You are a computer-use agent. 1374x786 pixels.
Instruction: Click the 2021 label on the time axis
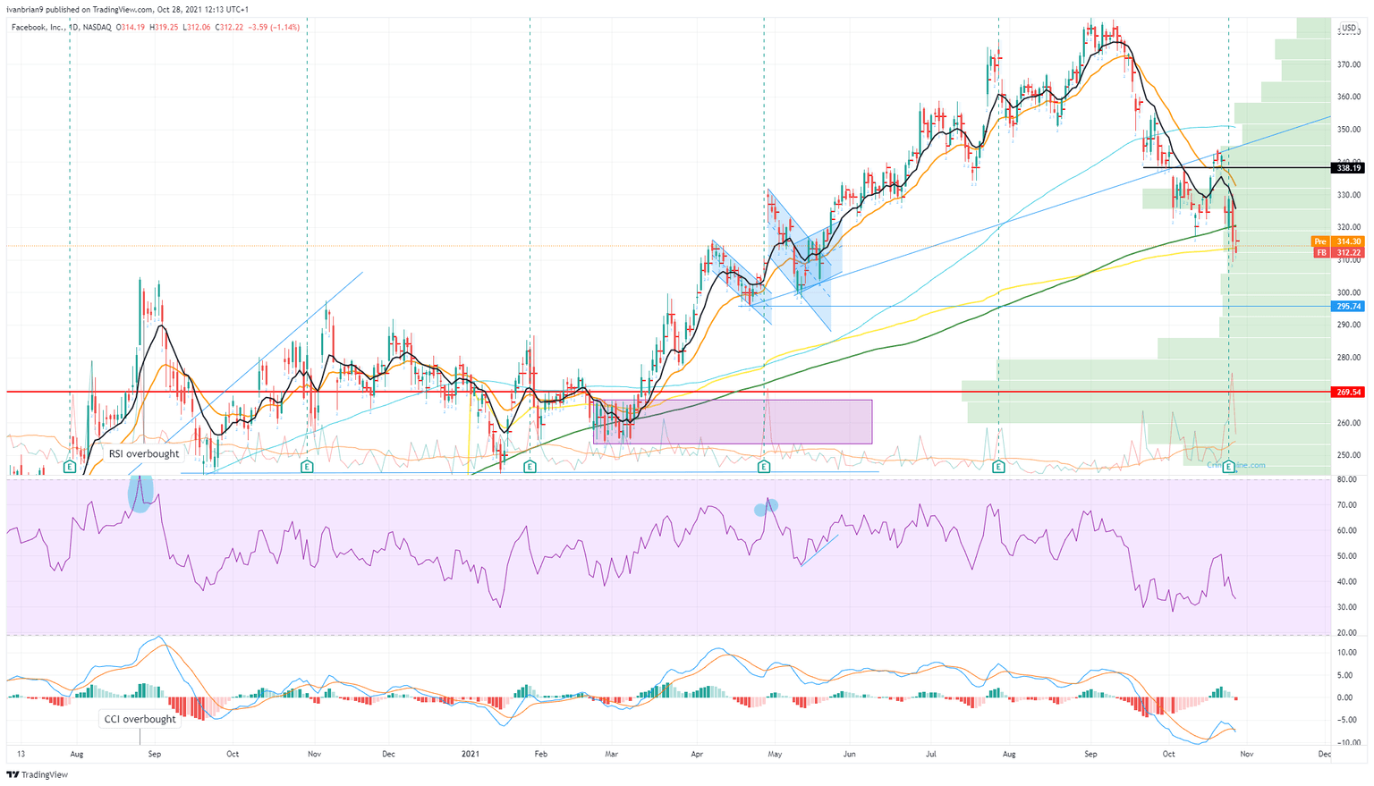click(471, 755)
